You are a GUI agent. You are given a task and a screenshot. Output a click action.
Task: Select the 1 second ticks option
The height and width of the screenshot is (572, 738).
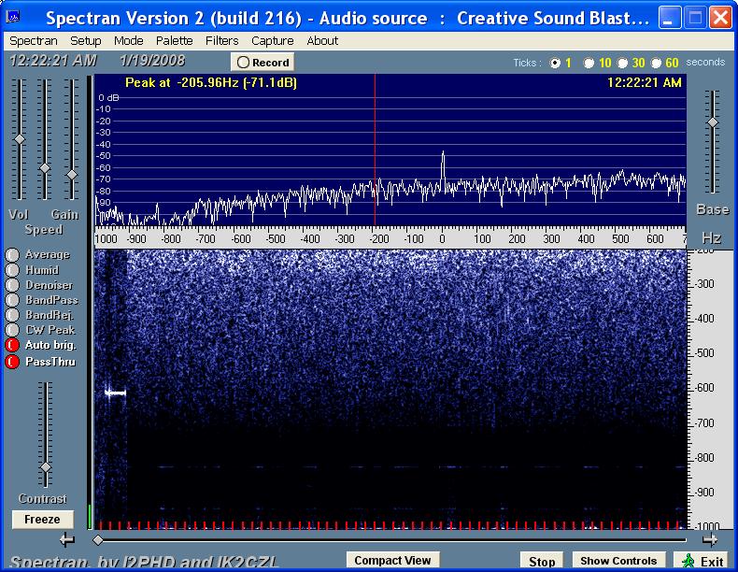(x=556, y=63)
